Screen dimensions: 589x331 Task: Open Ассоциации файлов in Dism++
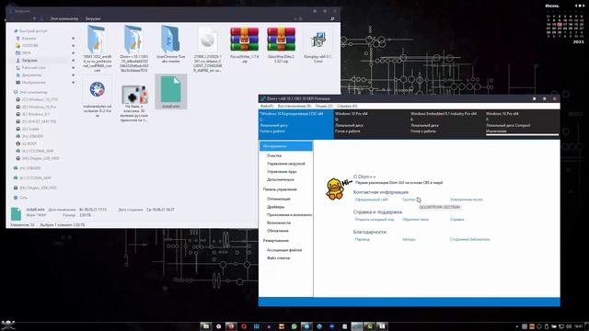(284, 250)
